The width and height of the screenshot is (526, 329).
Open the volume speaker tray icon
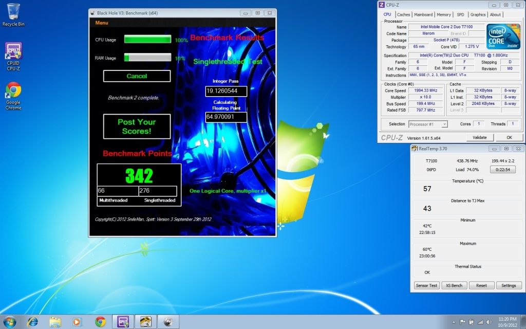pyautogui.click(x=489, y=322)
